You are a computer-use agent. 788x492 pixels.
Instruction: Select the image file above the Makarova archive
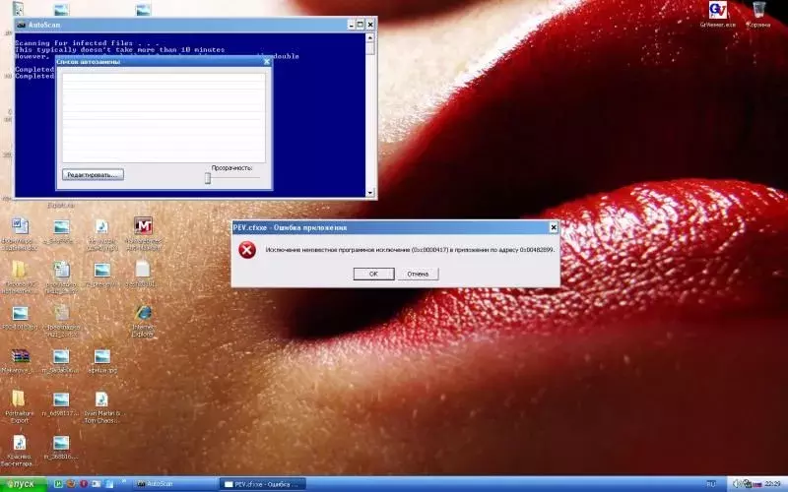click(x=20, y=313)
